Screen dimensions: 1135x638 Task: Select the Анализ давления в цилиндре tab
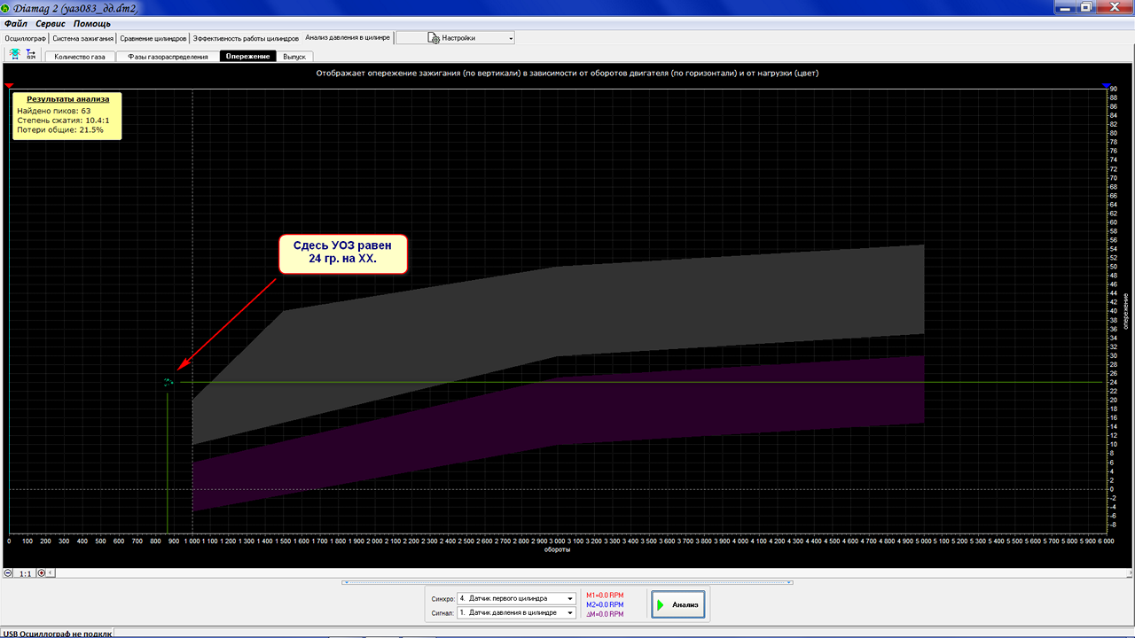tap(348, 37)
